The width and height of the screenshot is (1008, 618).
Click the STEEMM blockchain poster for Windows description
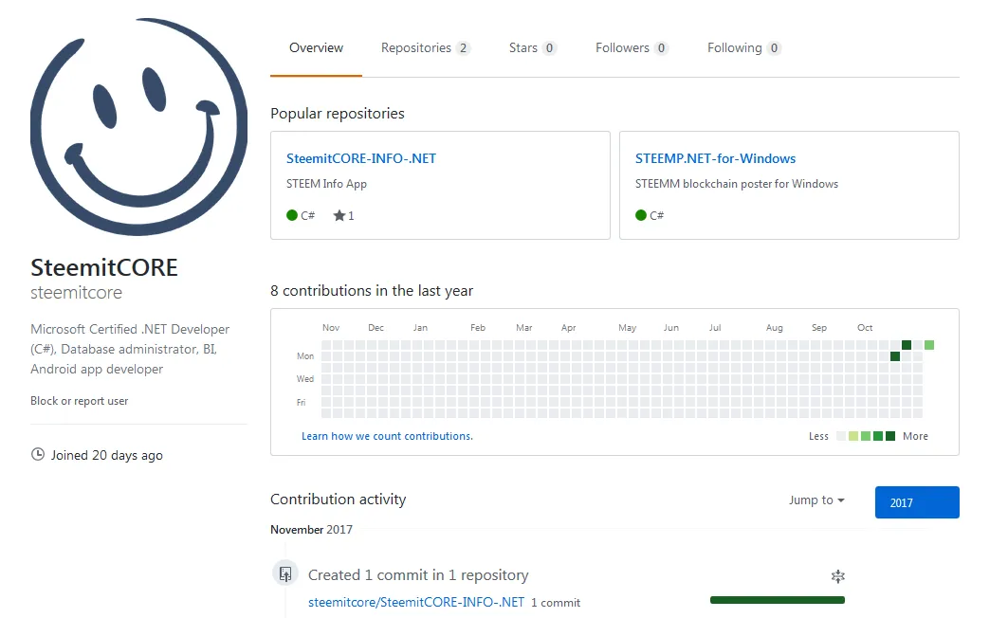[737, 184]
